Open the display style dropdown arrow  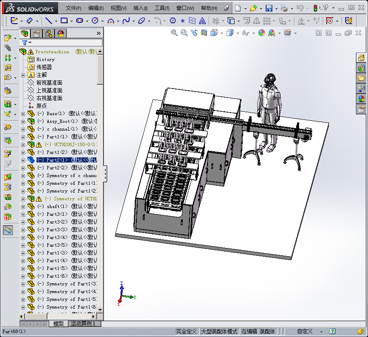click(238, 33)
